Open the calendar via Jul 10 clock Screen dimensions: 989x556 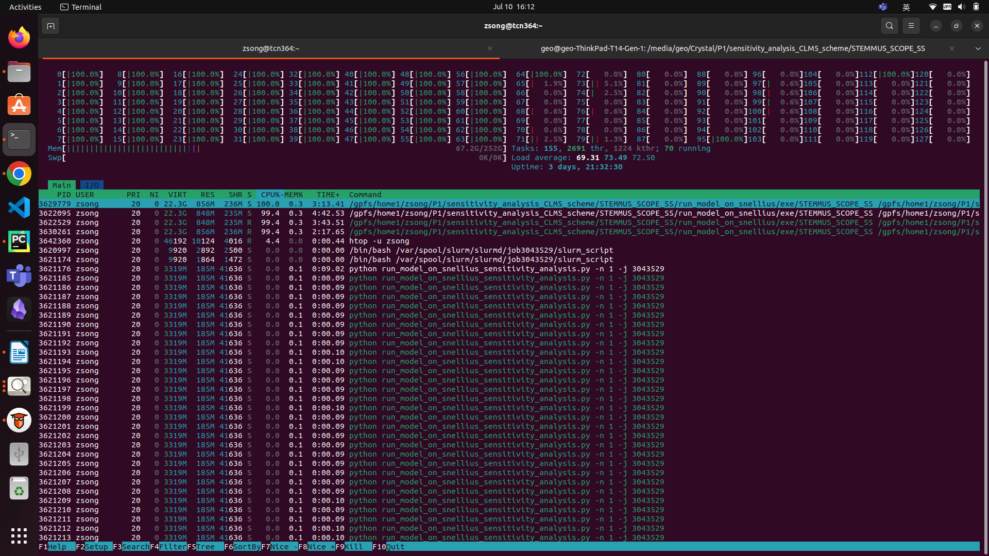click(514, 7)
